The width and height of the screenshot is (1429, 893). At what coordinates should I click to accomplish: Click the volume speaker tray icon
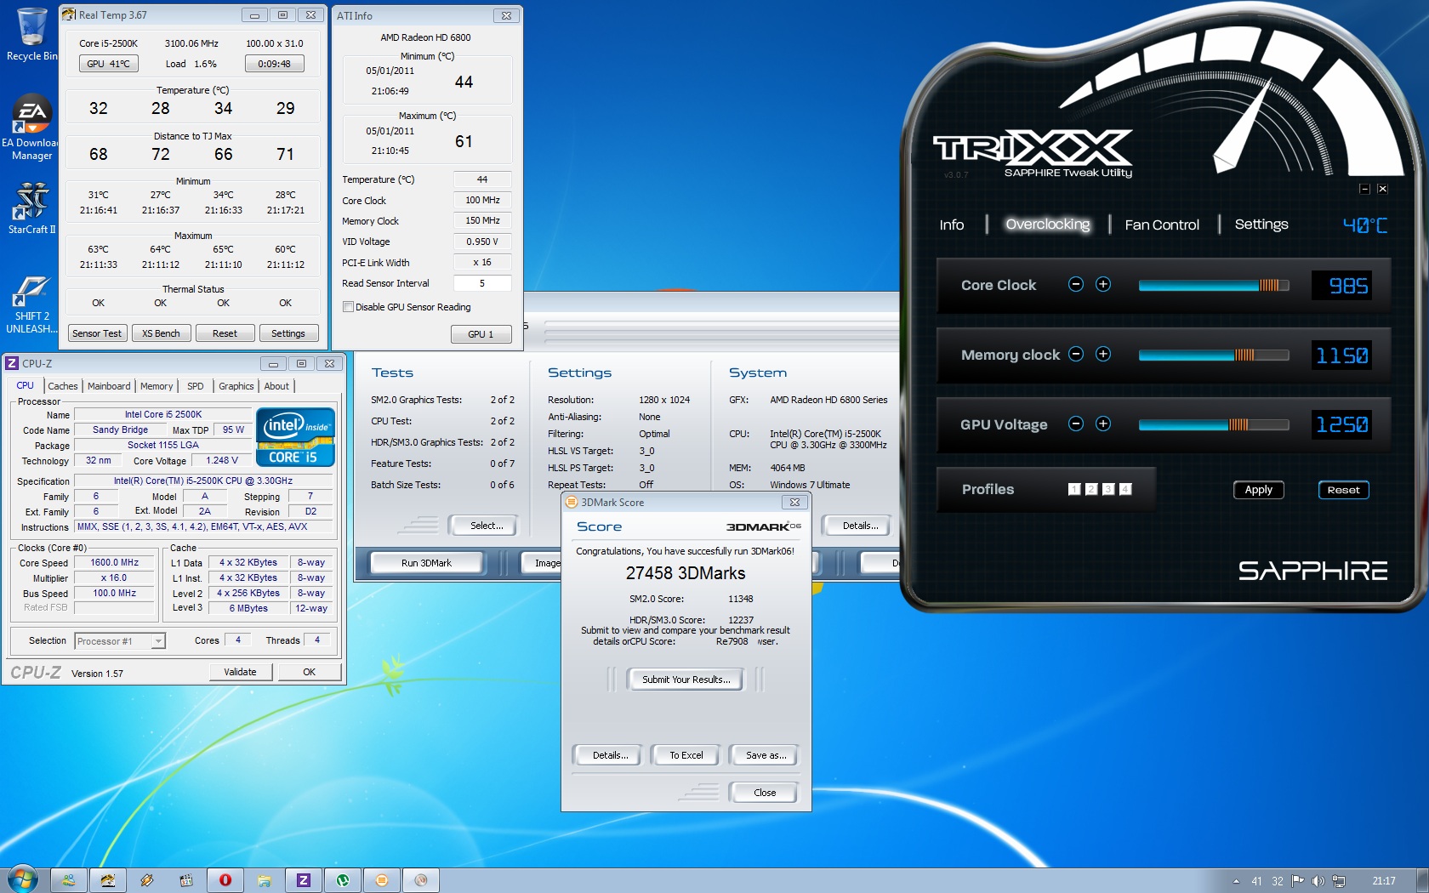point(1318,881)
